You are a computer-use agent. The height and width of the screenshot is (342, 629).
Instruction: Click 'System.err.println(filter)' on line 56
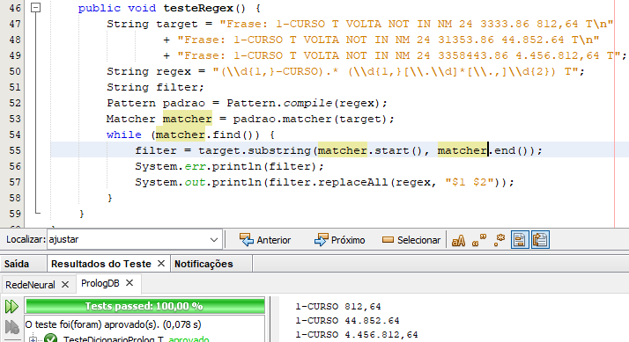pyautogui.click(x=226, y=166)
